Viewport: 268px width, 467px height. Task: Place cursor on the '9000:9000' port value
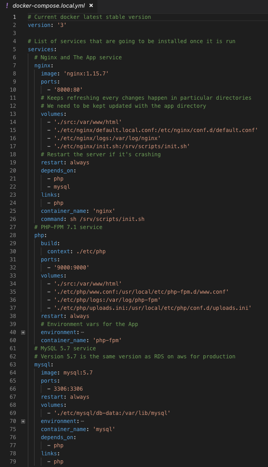71,268
